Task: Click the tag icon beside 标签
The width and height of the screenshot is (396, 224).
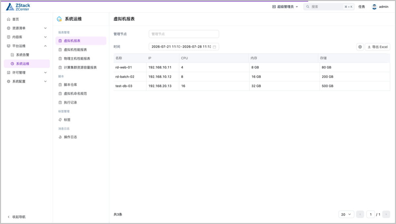Action: tap(60, 120)
